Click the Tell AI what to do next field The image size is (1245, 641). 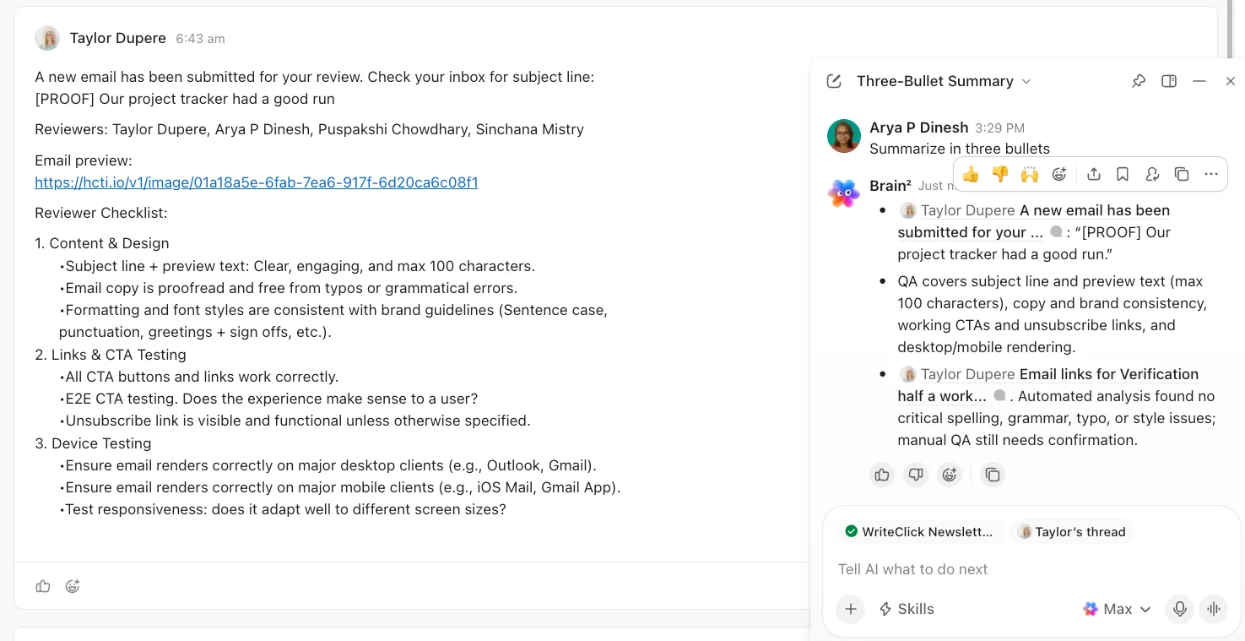click(x=1031, y=569)
